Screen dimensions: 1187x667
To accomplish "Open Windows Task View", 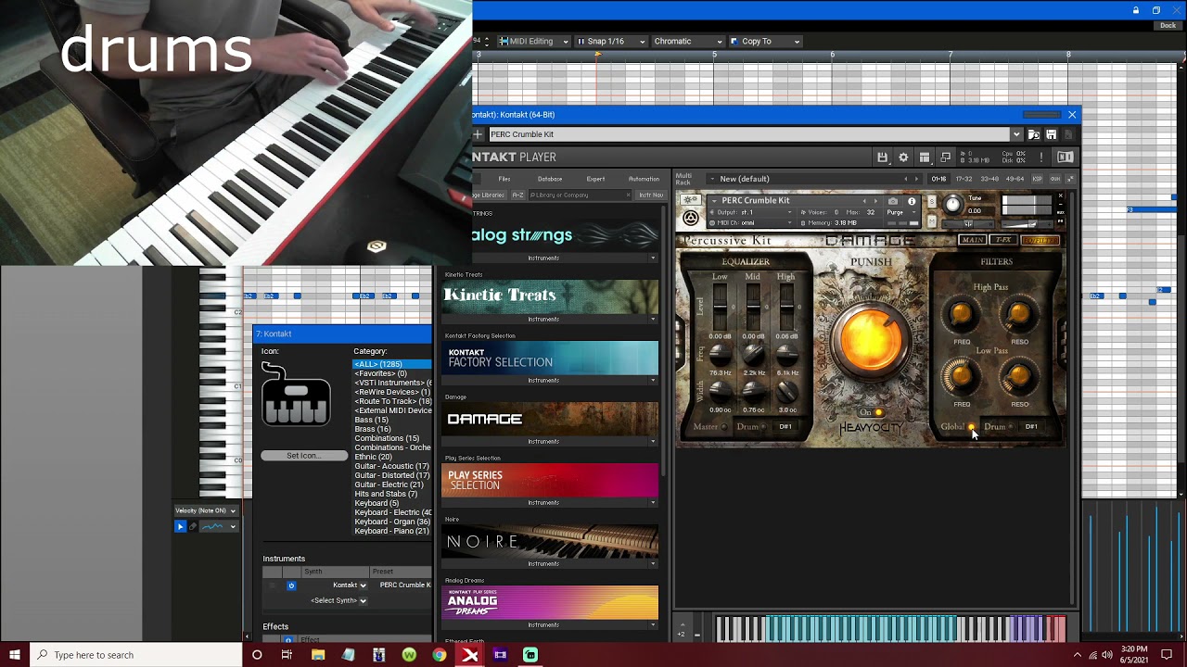I will click(287, 655).
